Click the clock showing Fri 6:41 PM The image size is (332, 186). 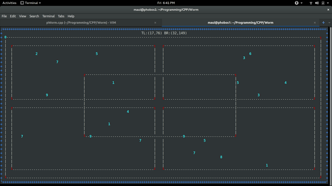click(166, 3)
